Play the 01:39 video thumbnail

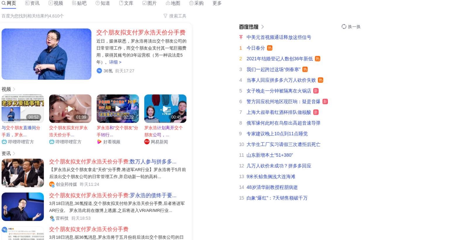[x=70, y=108]
